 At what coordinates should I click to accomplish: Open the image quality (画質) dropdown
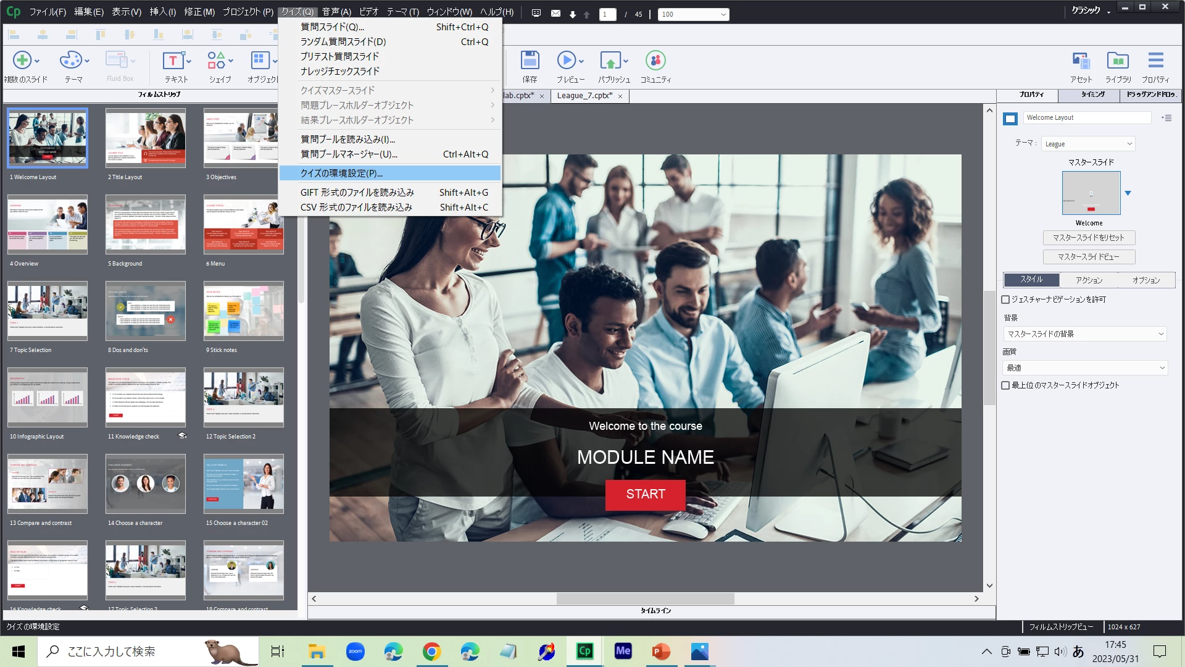(x=1085, y=368)
